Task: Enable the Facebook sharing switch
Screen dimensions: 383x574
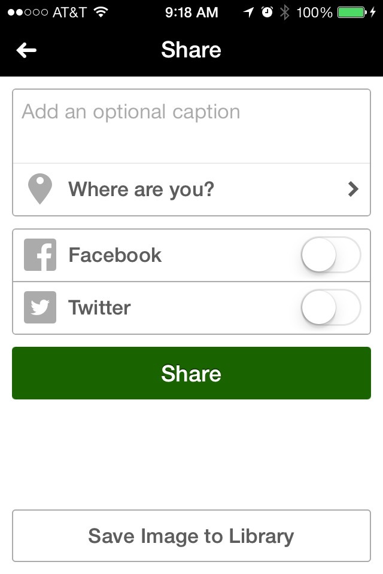Action: pyautogui.click(x=330, y=255)
